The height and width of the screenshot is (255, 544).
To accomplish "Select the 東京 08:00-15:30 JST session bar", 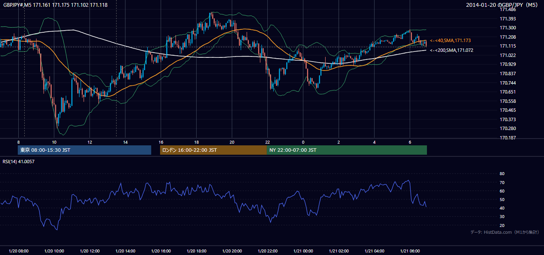I will (x=84, y=150).
